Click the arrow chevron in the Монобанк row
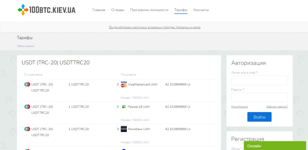 [x=118, y=129]
